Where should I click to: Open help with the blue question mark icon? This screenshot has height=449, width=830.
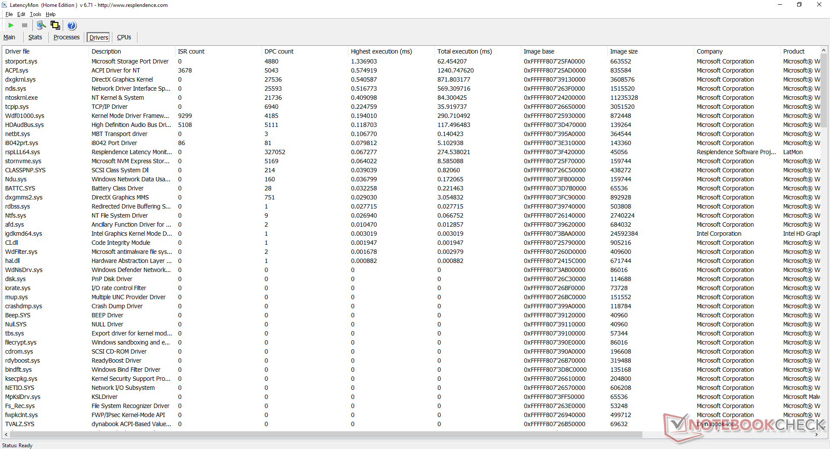point(72,25)
